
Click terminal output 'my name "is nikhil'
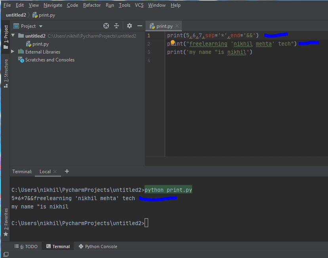[x=40, y=206]
